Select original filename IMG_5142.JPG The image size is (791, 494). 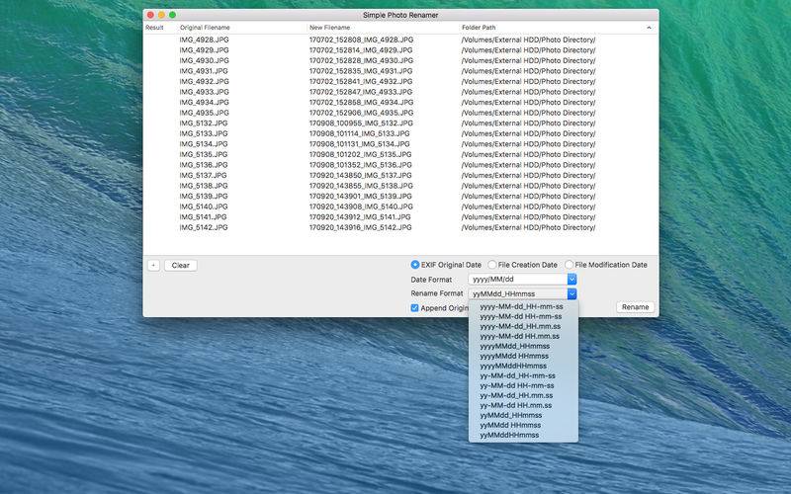point(204,228)
